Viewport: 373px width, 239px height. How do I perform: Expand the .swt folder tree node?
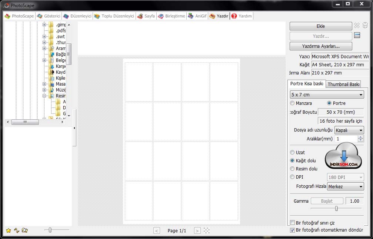point(44,36)
